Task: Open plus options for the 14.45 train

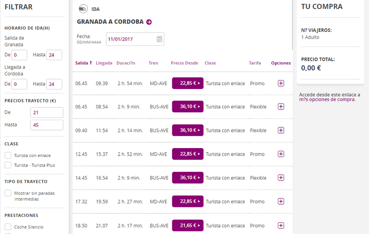Action: click(281, 178)
